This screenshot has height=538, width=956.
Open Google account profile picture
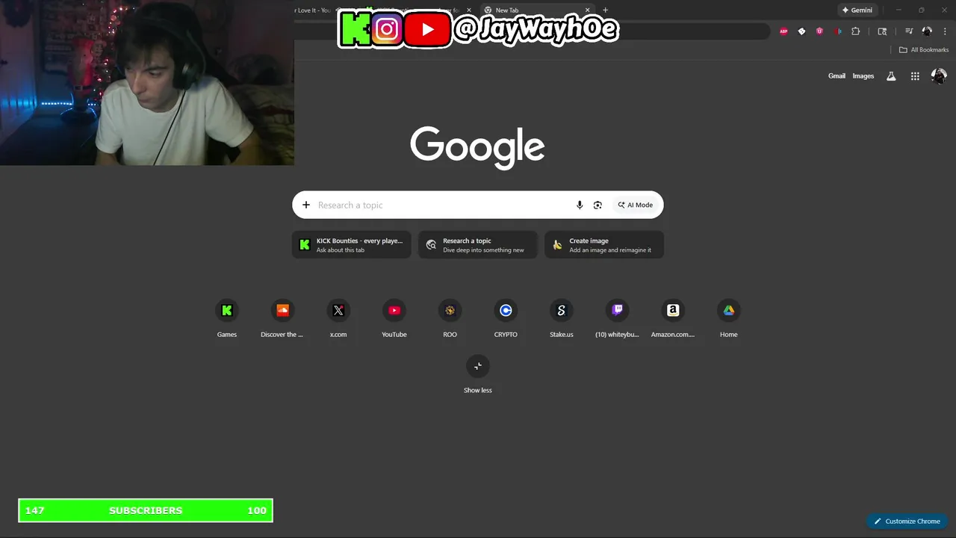coord(939,76)
